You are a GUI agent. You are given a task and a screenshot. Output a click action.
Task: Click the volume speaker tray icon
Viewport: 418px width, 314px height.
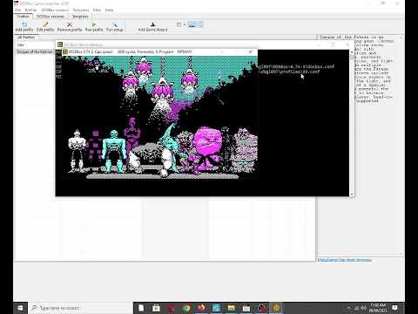pyautogui.click(x=363, y=308)
